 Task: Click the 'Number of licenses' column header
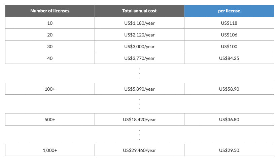pyautogui.click(x=50, y=11)
